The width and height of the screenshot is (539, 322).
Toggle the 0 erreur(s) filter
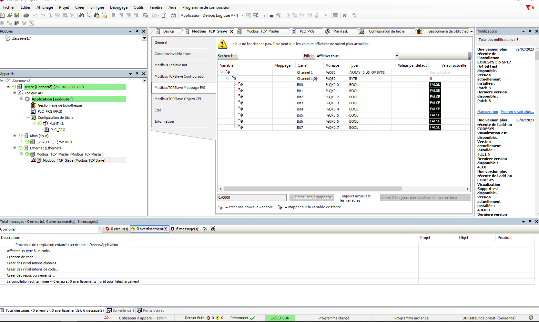coord(117,229)
